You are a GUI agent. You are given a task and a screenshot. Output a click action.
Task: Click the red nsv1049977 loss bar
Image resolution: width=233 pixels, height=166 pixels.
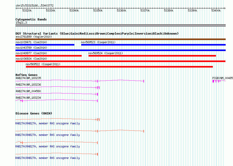(49, 56)
